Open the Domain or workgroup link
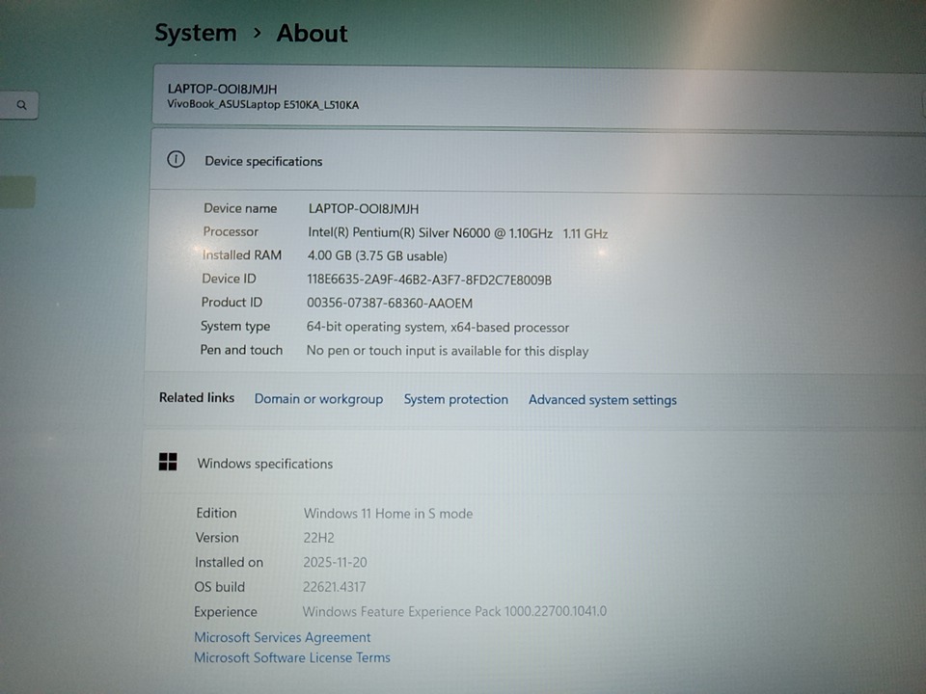Image resolution: width=926 pixels, height=694 pixels. 318,399
